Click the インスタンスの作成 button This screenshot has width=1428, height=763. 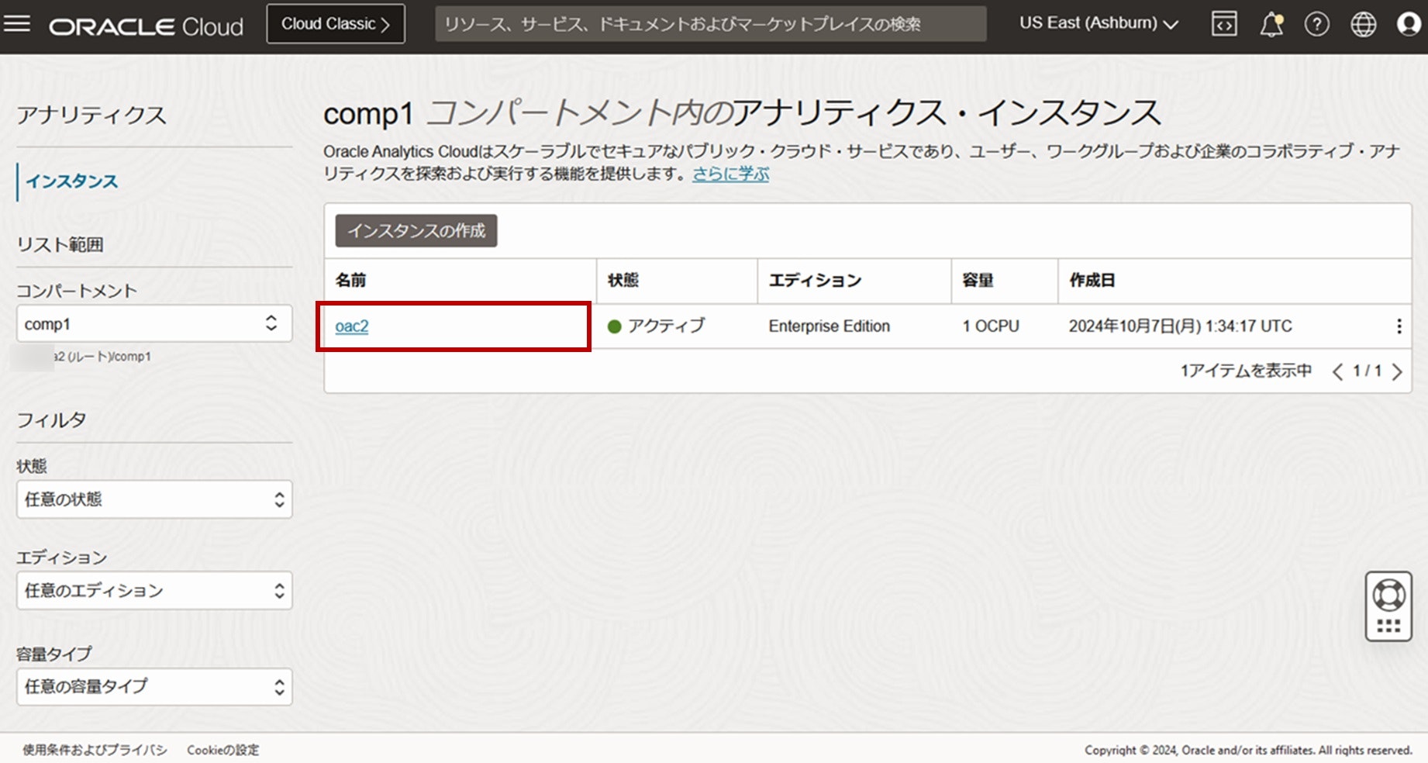tap(416, 231)
